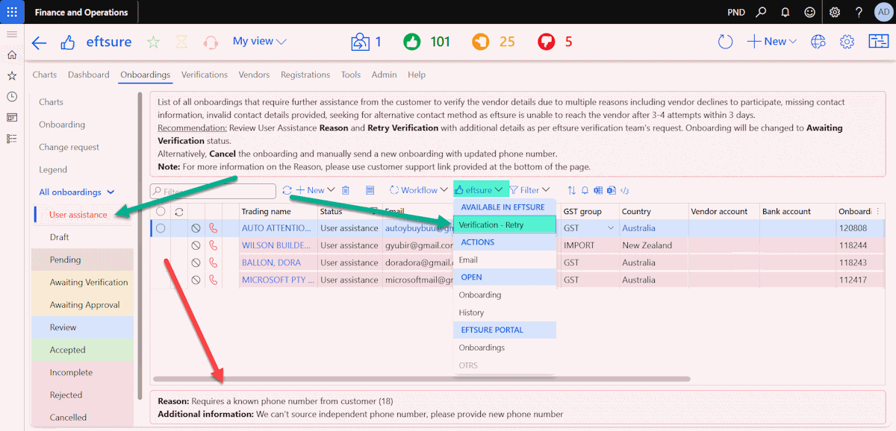The width and height of the screenshot is (896, 431).
Task: Click the globe icon in header
Action: click(x=818, y=42)
